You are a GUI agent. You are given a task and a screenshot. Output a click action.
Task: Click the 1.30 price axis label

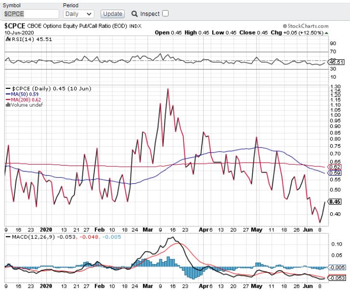click(x=335, y=86)
